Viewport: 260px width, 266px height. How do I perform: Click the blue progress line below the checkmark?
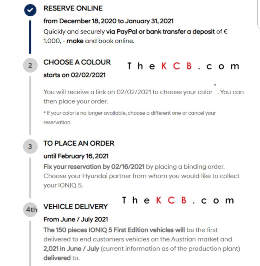tap(30, 36)
